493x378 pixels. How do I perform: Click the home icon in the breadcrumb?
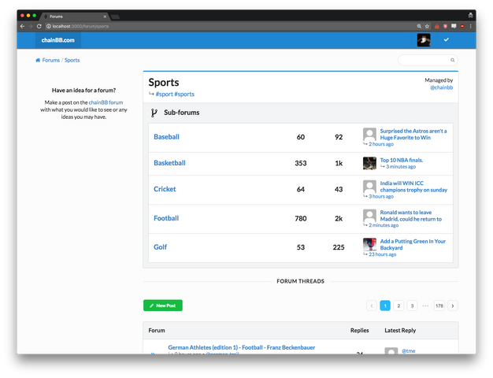[x=38, y=60]
